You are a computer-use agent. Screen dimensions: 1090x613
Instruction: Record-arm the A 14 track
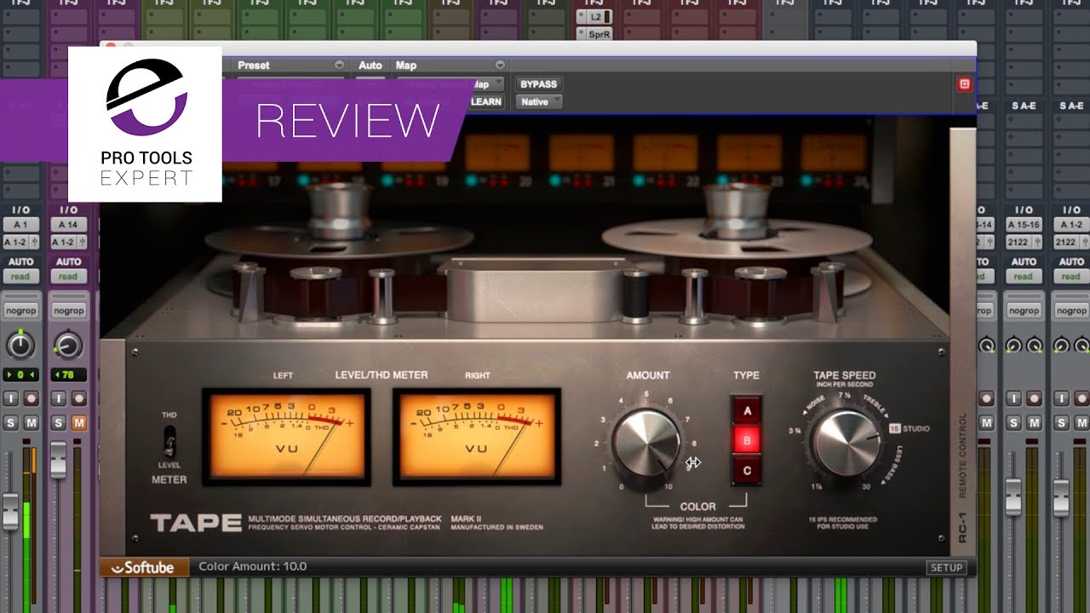tap(78, 398)
